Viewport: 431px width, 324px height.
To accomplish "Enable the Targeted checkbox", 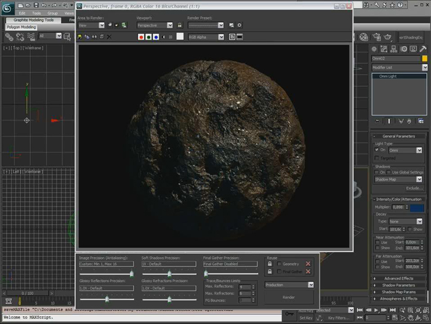I will pos(377,158).
